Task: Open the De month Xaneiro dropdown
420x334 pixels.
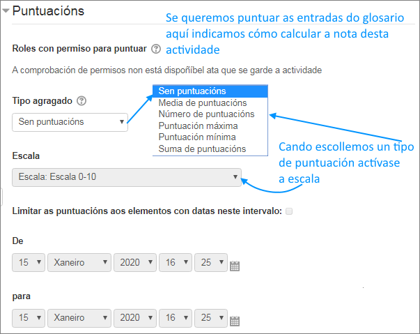Action: click(x=79, y=262)
